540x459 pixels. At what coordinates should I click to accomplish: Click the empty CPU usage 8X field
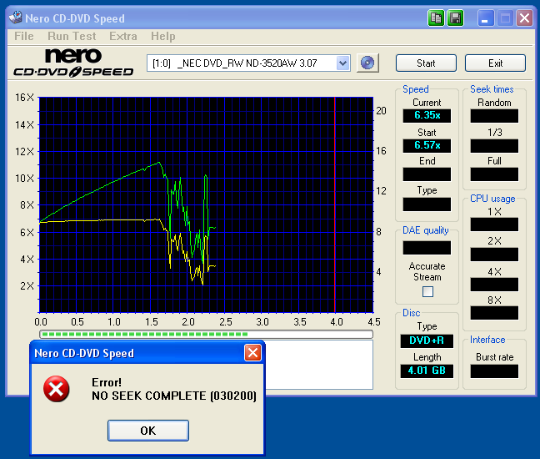click(494, 313)
